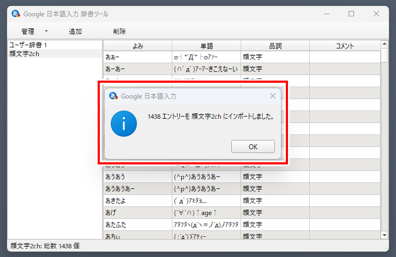Click the blue information icon in dialog
This screenshot has width=396, height=257.
point(124,124)
